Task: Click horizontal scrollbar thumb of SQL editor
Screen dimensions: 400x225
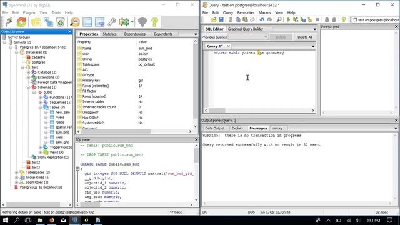Action: tap(217, 111)
